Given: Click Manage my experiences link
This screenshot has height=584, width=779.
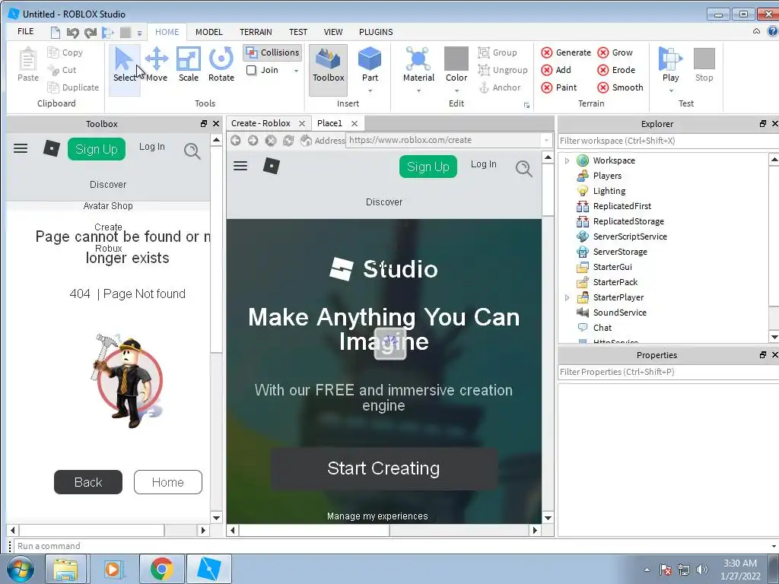Looking at the screenshot, I should pos(377,516).
